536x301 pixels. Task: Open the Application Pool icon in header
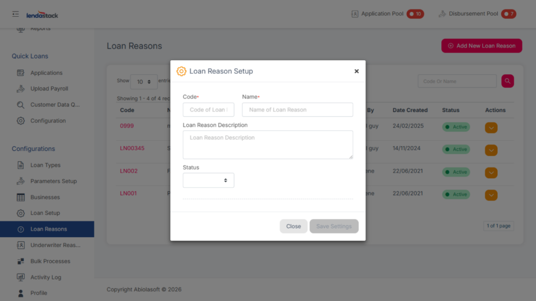354,14
